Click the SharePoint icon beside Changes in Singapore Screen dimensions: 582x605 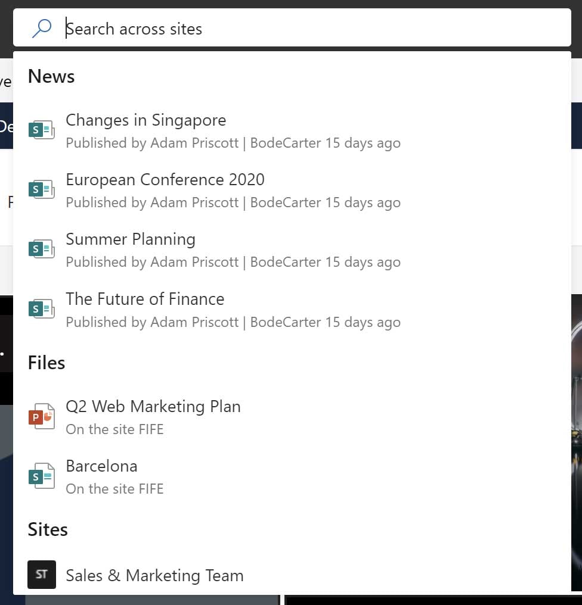[41, 129]
